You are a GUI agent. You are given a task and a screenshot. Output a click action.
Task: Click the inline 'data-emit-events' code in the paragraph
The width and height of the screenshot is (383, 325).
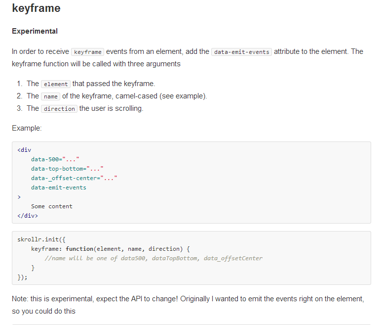pos(241,52)
